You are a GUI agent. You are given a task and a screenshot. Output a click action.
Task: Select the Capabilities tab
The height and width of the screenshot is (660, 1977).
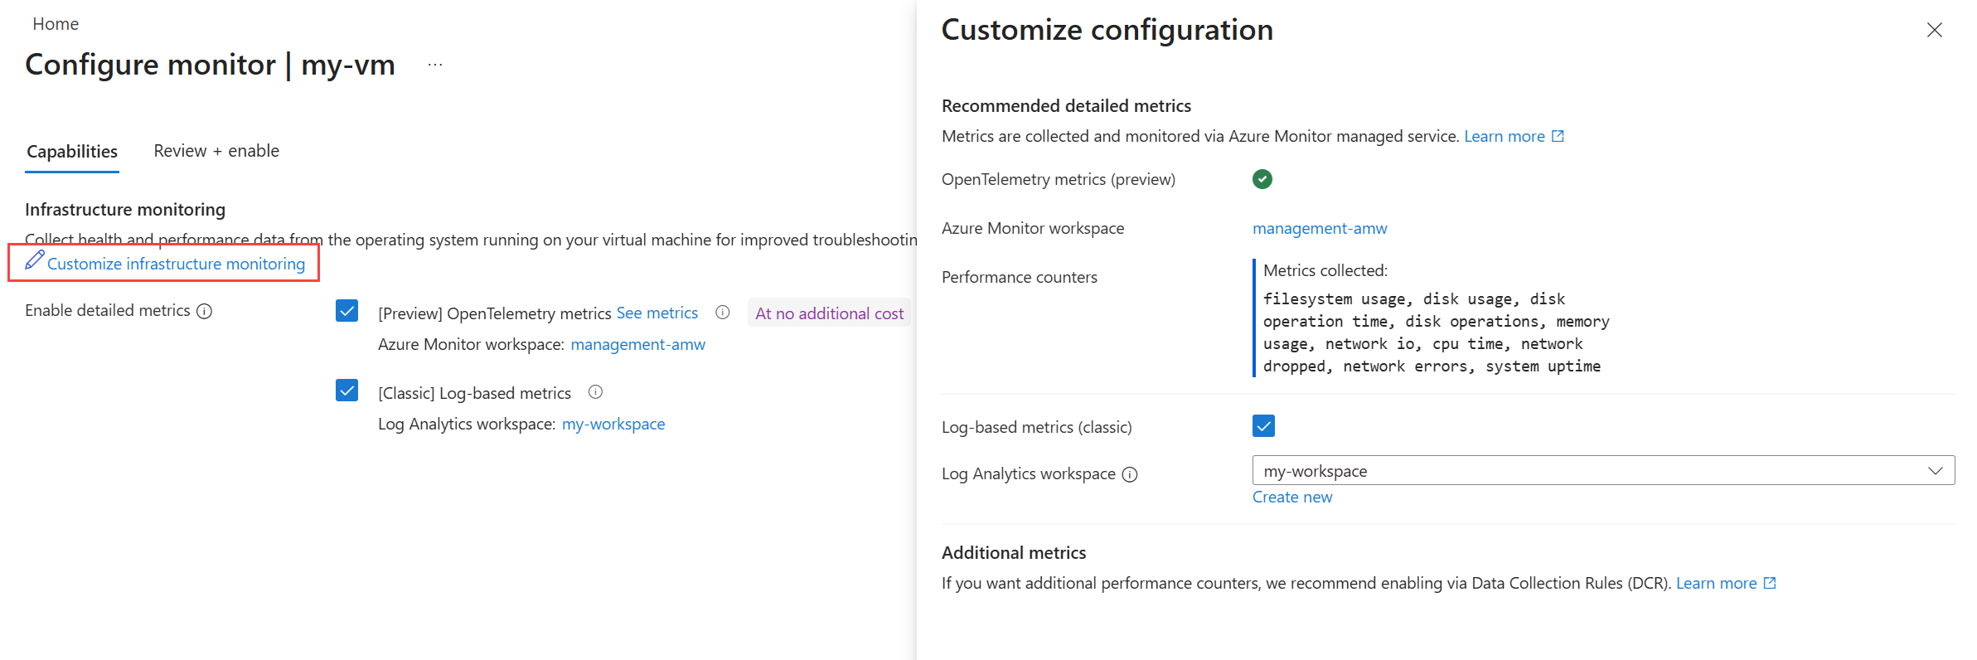[72, 151]
